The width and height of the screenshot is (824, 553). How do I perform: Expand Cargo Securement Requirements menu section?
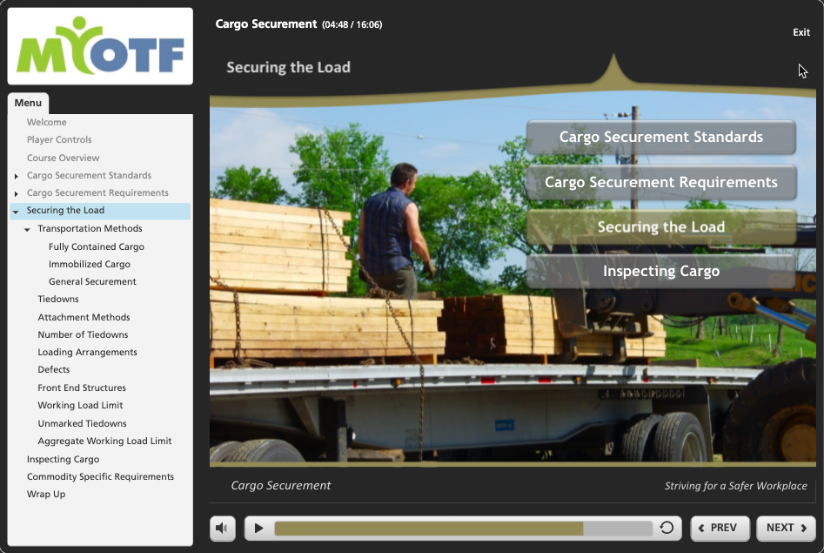[x=17, y=193]
